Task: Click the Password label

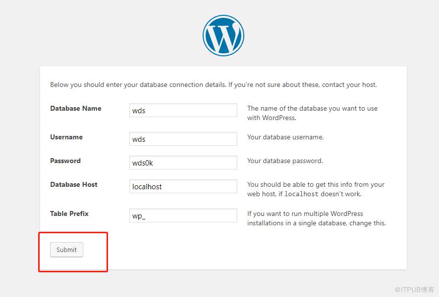Action: 65,161
